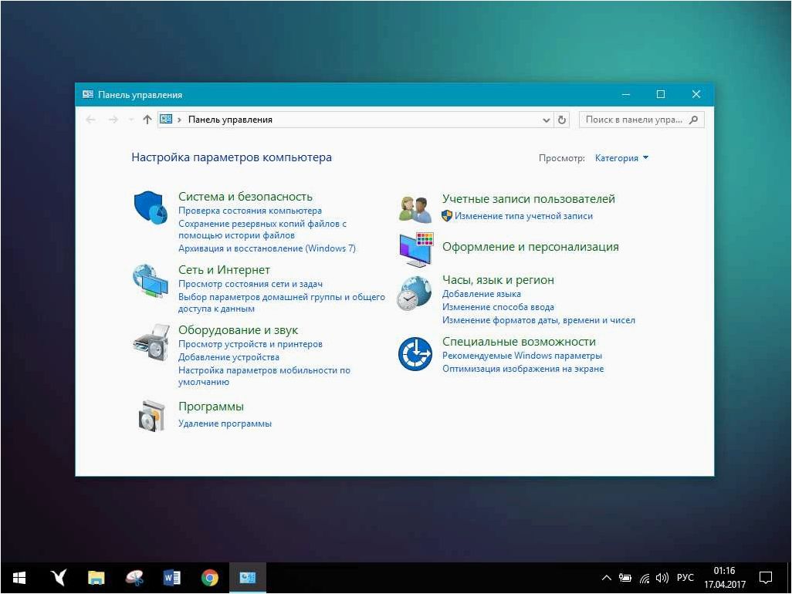
Task: Click Изменение форматов даты, времени link
Action: (x=539, y=320)
